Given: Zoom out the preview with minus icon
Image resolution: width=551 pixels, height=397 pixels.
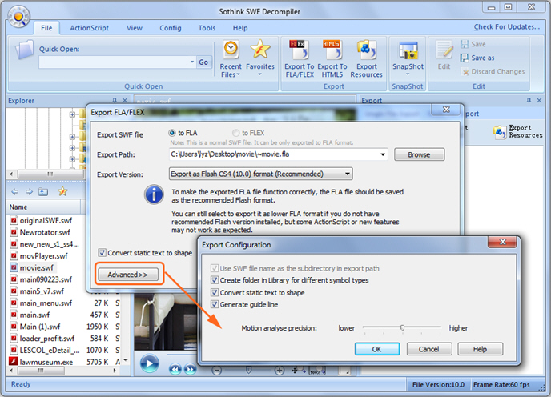Looking at the screenshot, I should click(217, 371).
